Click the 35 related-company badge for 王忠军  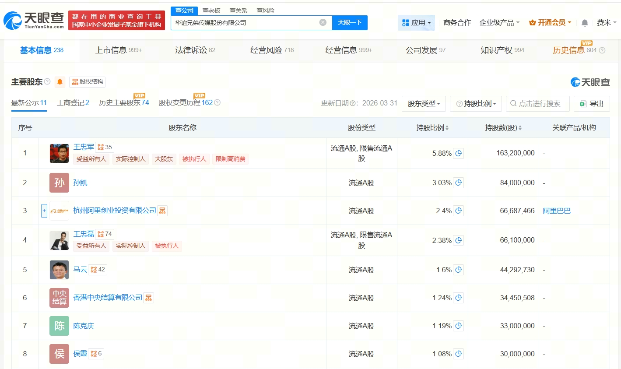point(105,147)
